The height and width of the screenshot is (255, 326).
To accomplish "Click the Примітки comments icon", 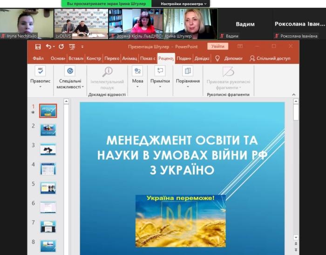I will [x=160, y=71].
